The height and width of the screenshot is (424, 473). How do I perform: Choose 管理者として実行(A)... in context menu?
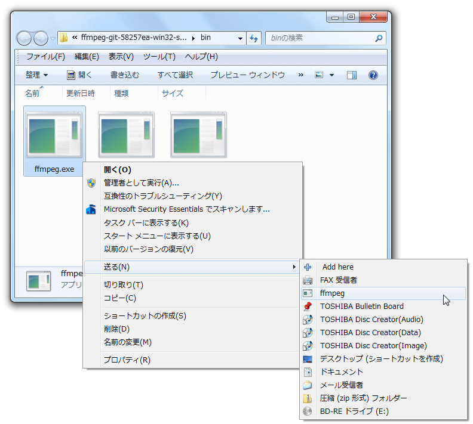(193, 183)
